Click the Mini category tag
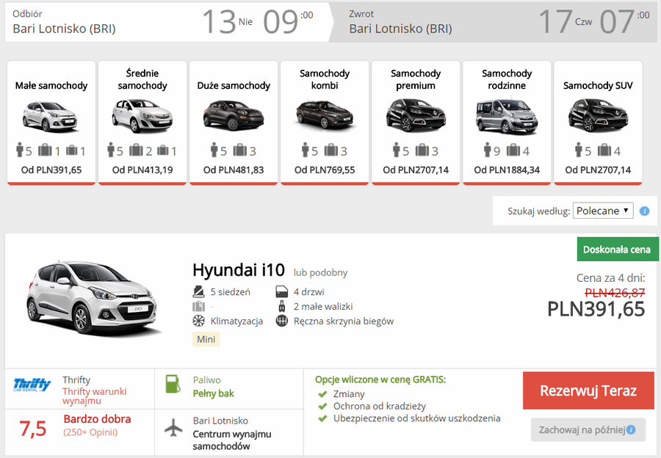Image resolution: width=661 pixels, height=458 pixels. (x=206, y=339)
